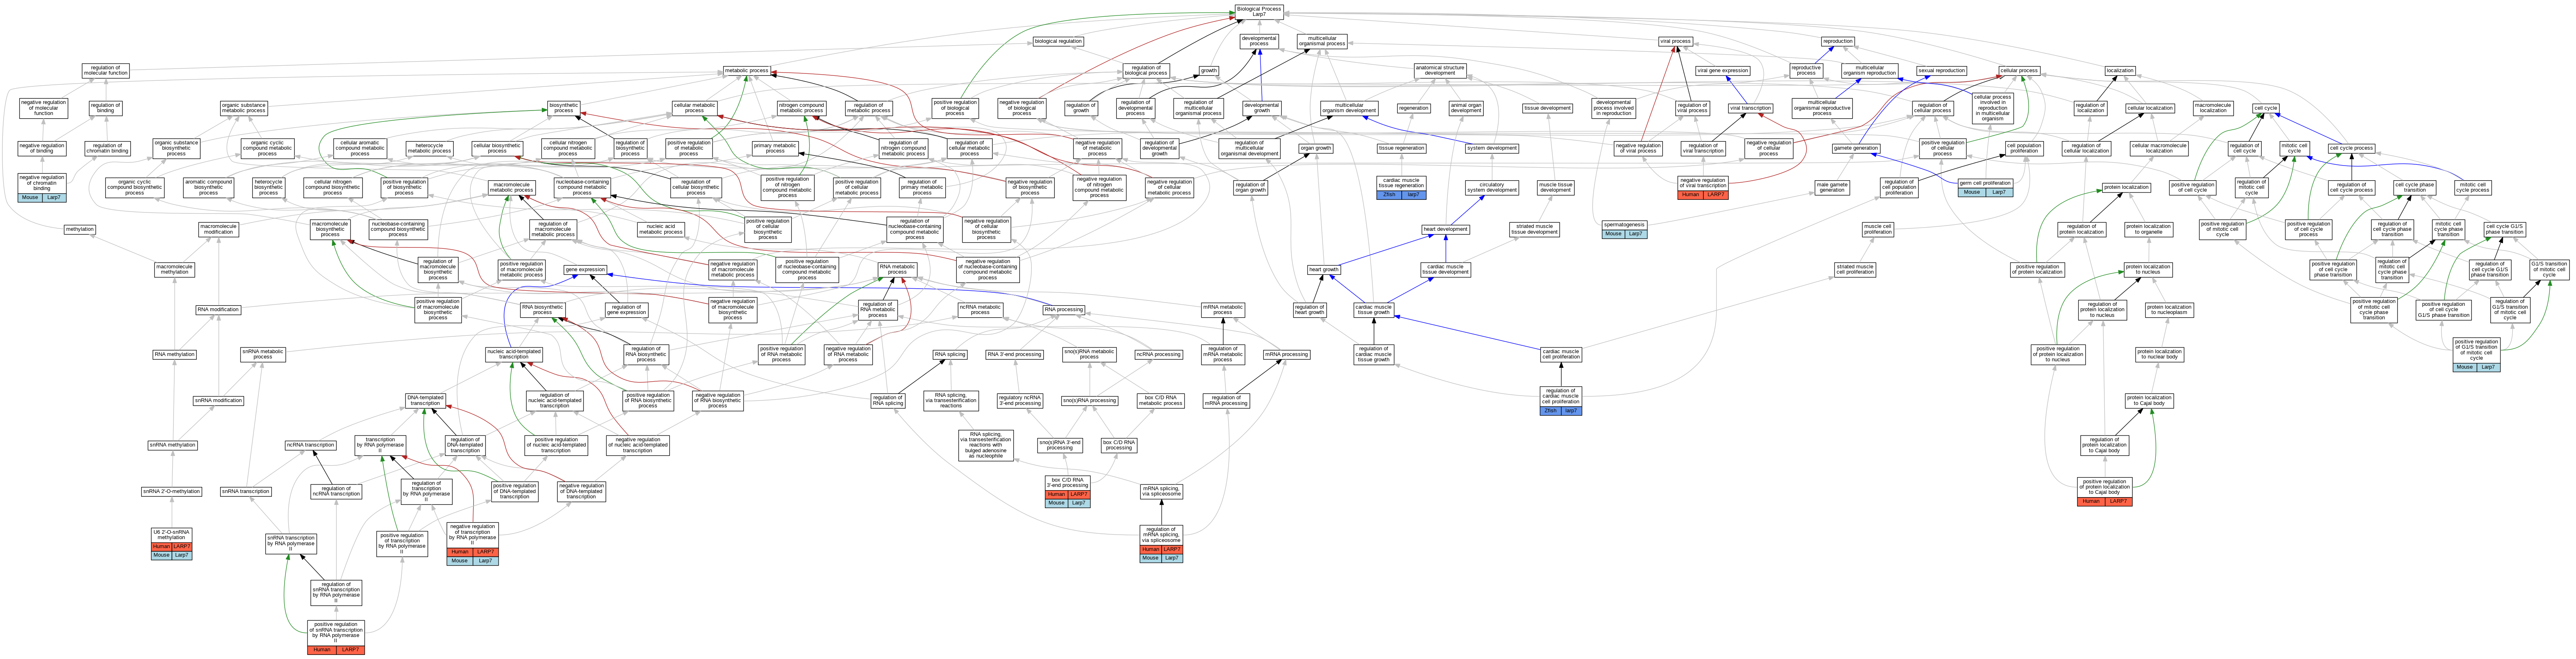Image resolution: width=2576 pixels, height=659 pixels.
Task: Select the 'gene expression' node
Action: coord(585,270)
